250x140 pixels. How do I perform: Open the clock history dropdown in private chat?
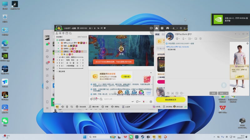point(182,93)
